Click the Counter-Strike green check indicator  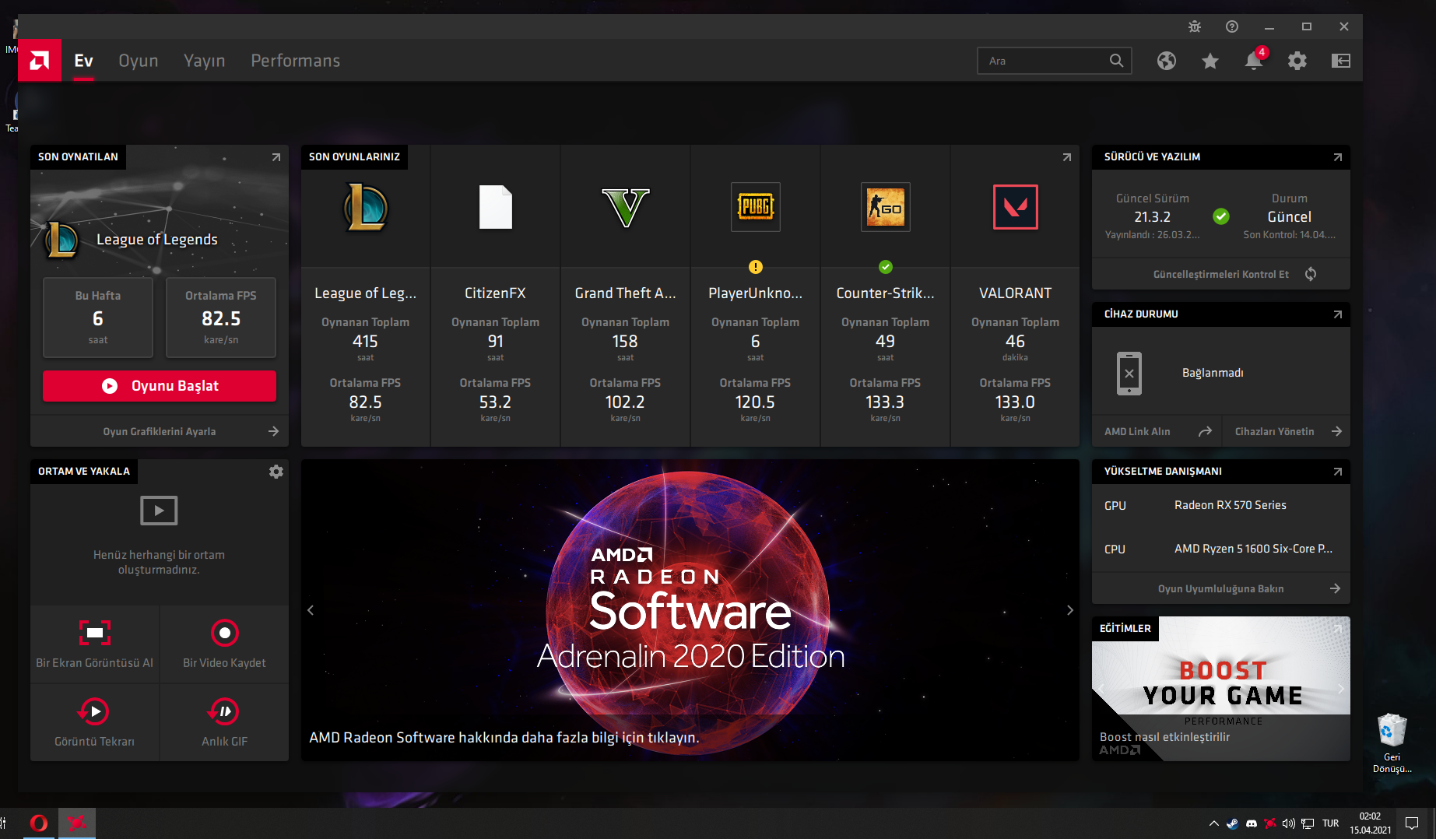click(886, 267)
